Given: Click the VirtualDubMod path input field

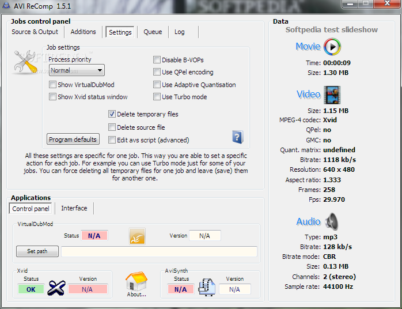Looking at the screenshot, I should pos(159,251).
